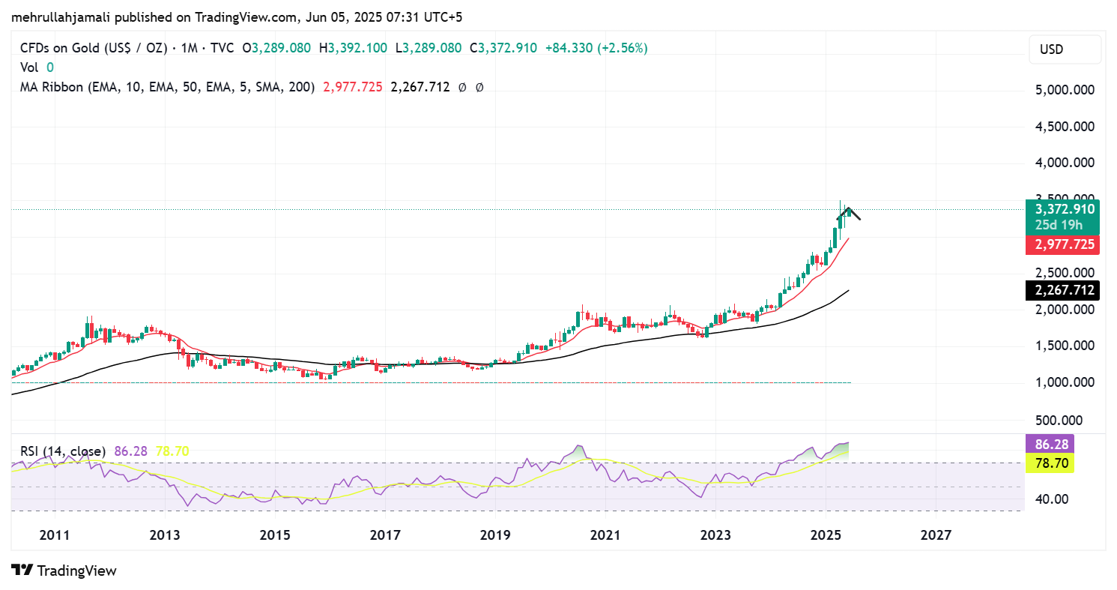
Task: Click the second ∅ symbol in MA Ribbon legend
Action: (479, 87)
